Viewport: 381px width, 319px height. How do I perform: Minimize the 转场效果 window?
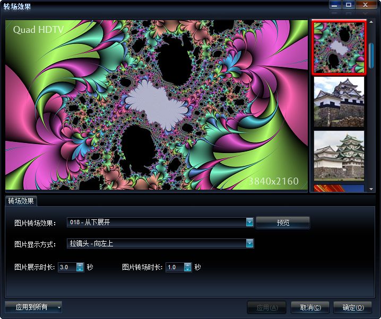coord(335,5)
